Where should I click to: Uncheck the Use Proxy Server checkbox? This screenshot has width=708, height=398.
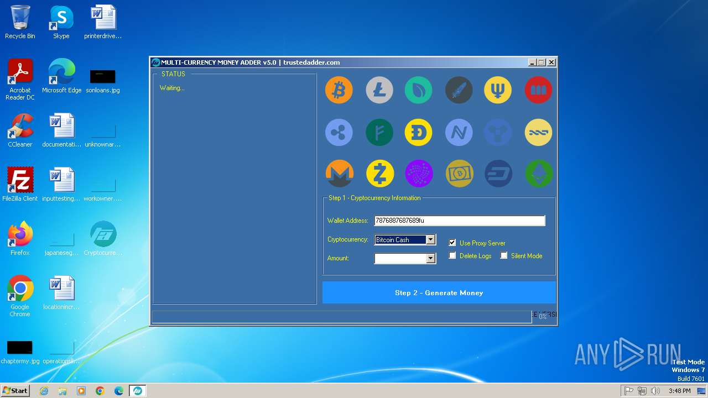452,243
